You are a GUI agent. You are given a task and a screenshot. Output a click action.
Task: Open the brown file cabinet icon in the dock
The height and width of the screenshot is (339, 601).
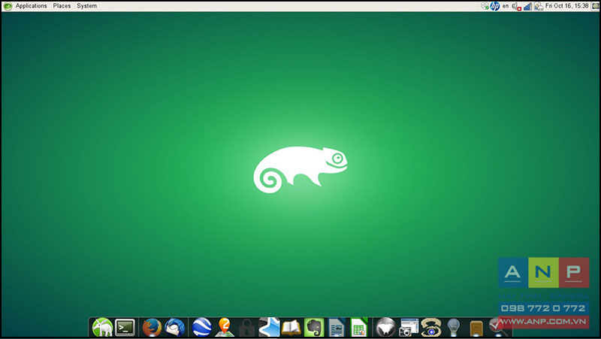click(x=476, y=328)
